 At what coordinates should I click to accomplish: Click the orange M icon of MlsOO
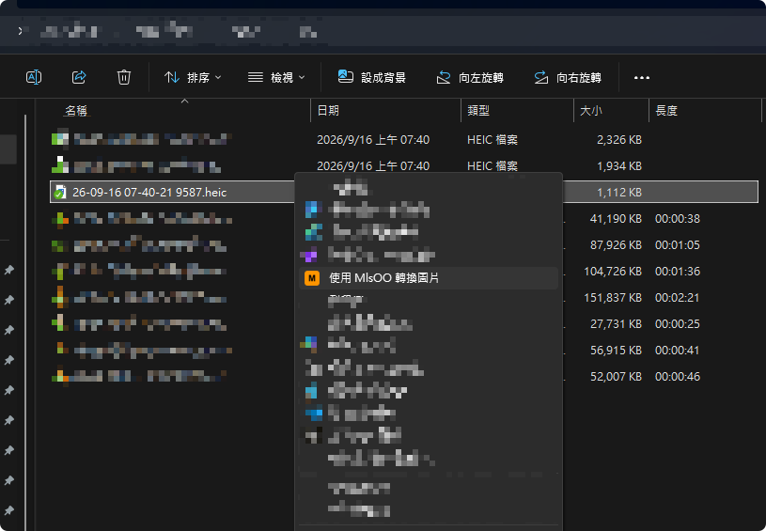(x=312, y=278)
